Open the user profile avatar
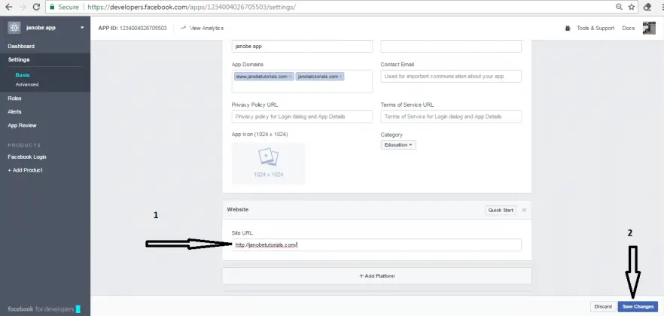The width and height of the screenshot is (664, 316). click(x=649, y=28)
